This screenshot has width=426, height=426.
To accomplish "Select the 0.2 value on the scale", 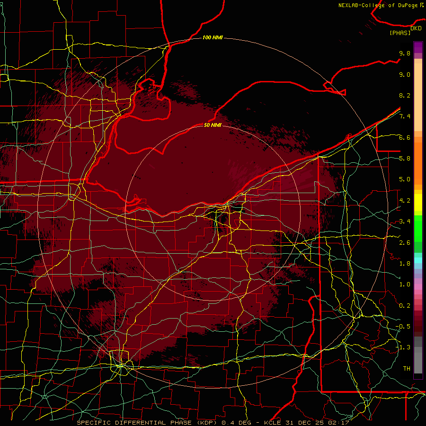I will [x=405, y=306].
